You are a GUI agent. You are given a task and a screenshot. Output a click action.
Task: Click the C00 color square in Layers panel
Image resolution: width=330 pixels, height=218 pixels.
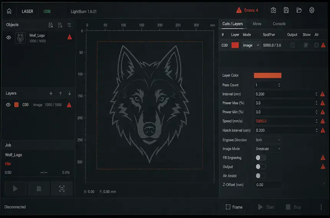(16, 105)
